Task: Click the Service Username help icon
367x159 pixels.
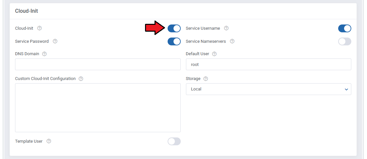Action: click(x=226, y=28)
